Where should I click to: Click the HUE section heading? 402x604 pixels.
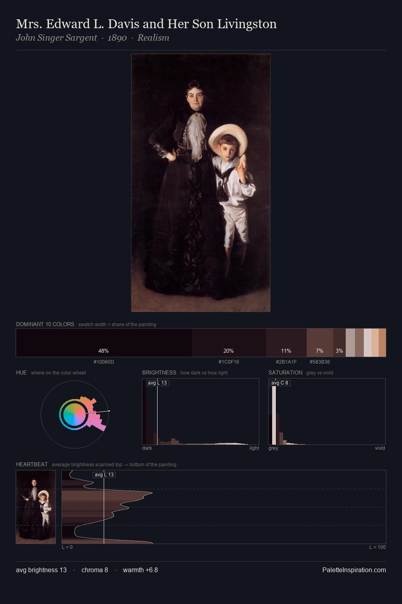point(21,372)
